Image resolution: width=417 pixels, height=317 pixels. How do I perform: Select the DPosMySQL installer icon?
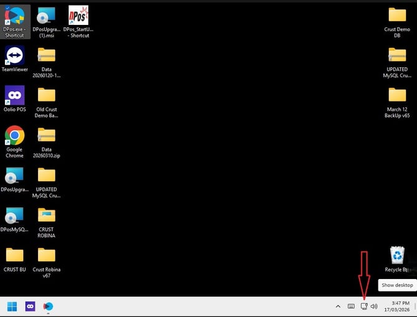(x=15, y=220)
